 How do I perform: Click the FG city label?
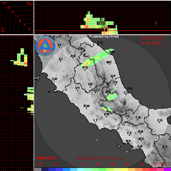(160, 120)
